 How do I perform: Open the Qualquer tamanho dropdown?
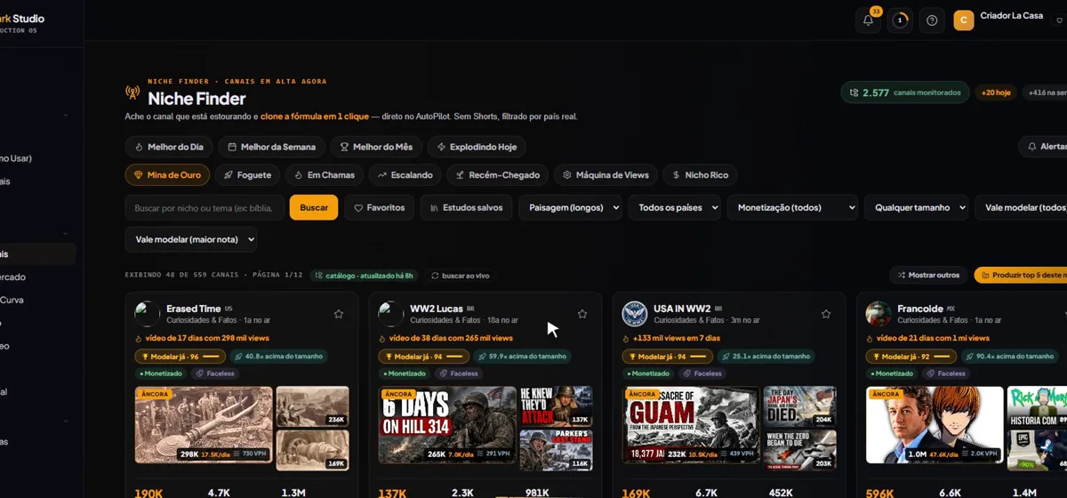click(917, 207)
